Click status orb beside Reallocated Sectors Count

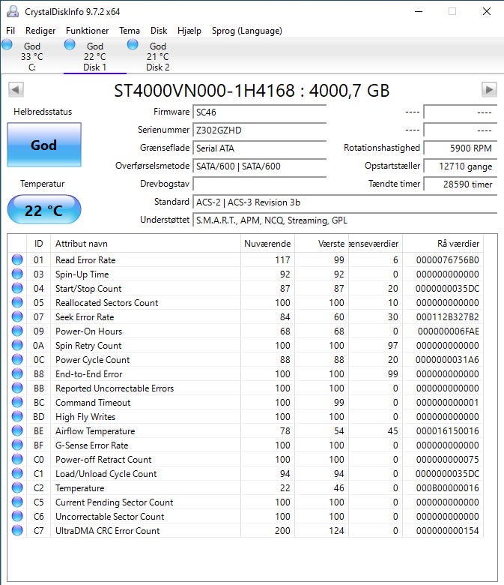click(x=17, y=303)
